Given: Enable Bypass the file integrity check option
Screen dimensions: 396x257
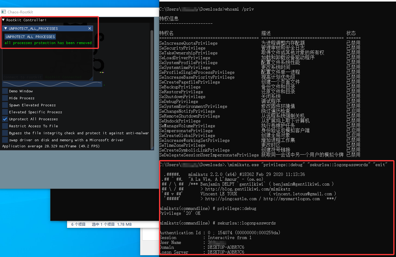Looking at the screenshot, I should click(5, 133).
